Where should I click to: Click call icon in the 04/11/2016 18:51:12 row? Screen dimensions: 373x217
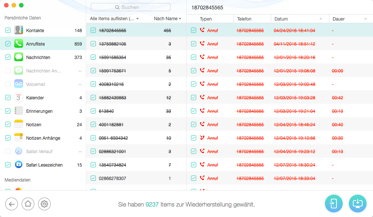tap(202, 44)
